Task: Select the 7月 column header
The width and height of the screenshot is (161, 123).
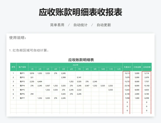Action: 79,69
